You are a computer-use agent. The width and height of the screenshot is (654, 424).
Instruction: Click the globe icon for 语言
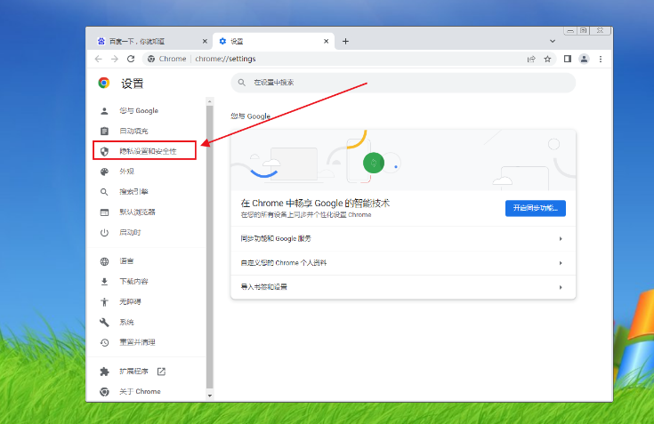pos(104,261)
